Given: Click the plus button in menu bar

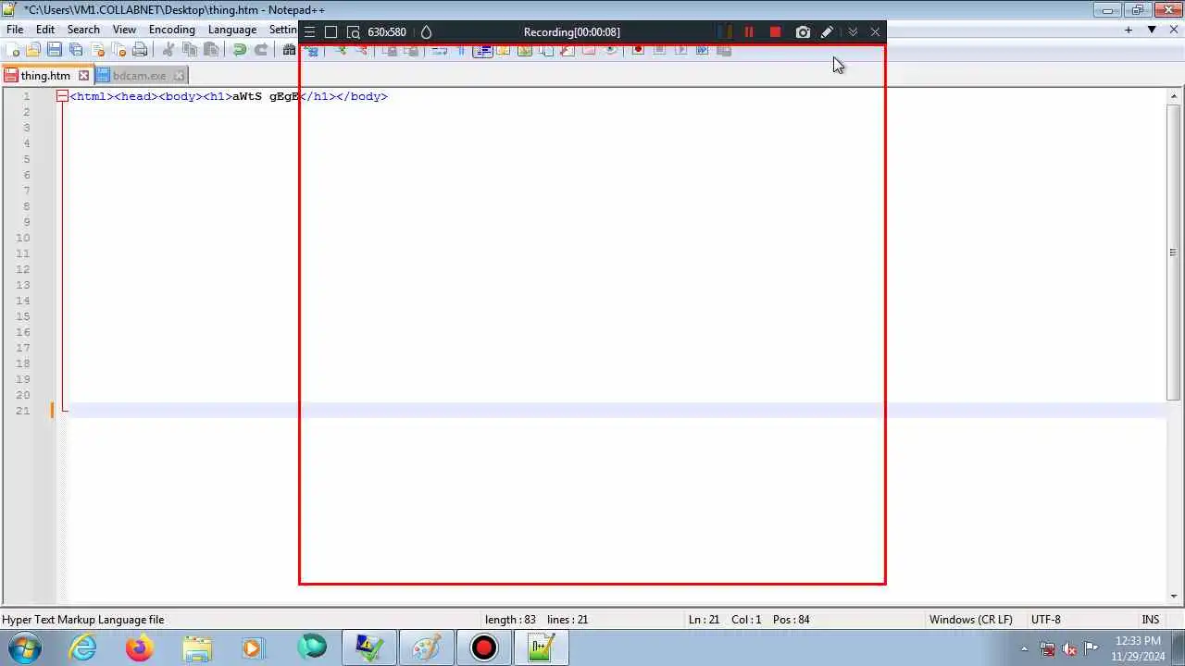Looking at the screenshot, I should tap(1129, 30).
